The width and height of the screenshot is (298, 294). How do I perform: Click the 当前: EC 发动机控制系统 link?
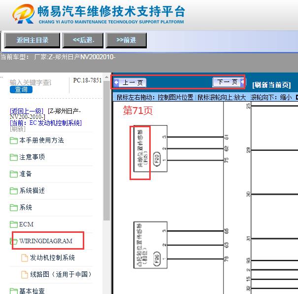click(x=46, y=123)
